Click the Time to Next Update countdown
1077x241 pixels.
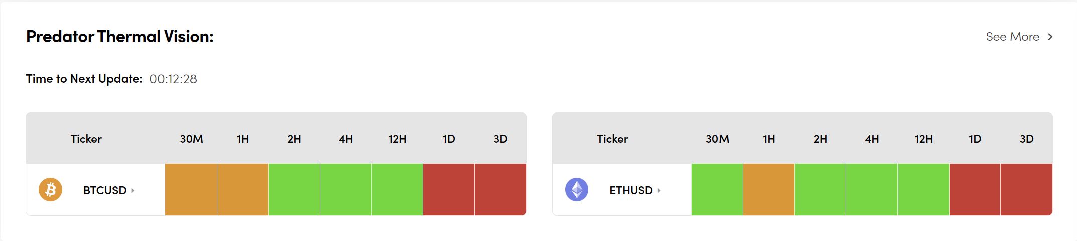pos(173,79)
